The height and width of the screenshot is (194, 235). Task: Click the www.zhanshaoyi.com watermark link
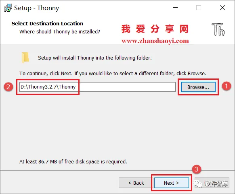[x=155, y=41]
